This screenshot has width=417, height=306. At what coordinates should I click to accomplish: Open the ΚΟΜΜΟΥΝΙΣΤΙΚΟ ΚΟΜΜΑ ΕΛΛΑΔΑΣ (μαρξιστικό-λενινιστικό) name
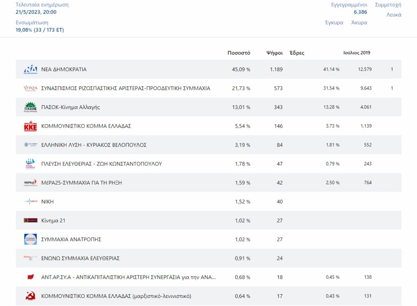pyautogui.click(x=116, y=296)
